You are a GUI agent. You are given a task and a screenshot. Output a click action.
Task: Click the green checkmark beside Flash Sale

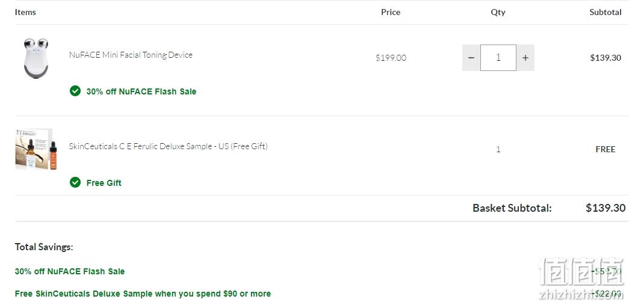coord(75,91)
